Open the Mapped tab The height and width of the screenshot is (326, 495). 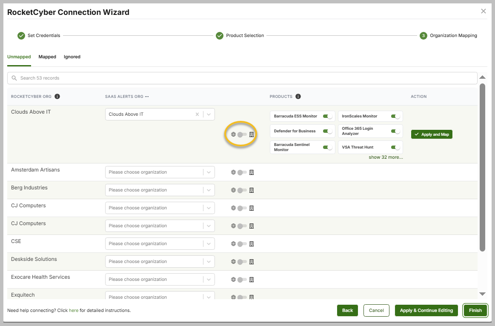(x=47, y=57)
